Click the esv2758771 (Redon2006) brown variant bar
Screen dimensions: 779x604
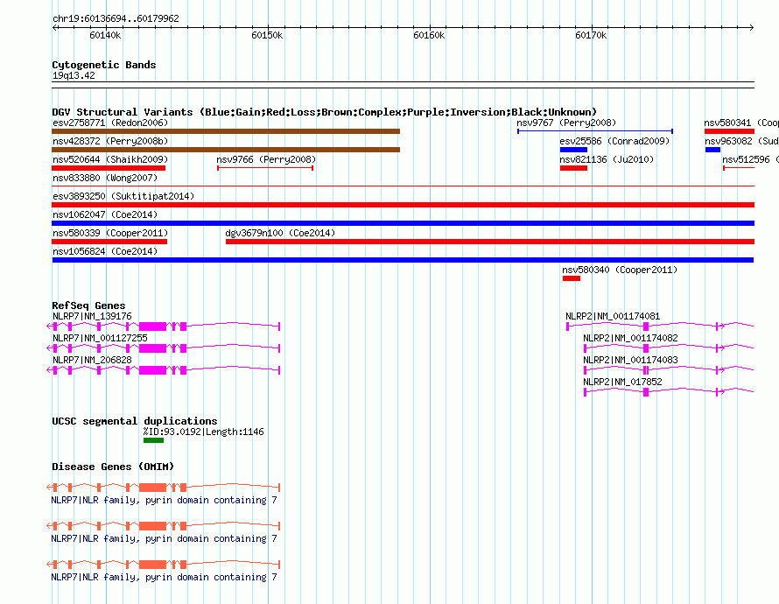(226, 131)
